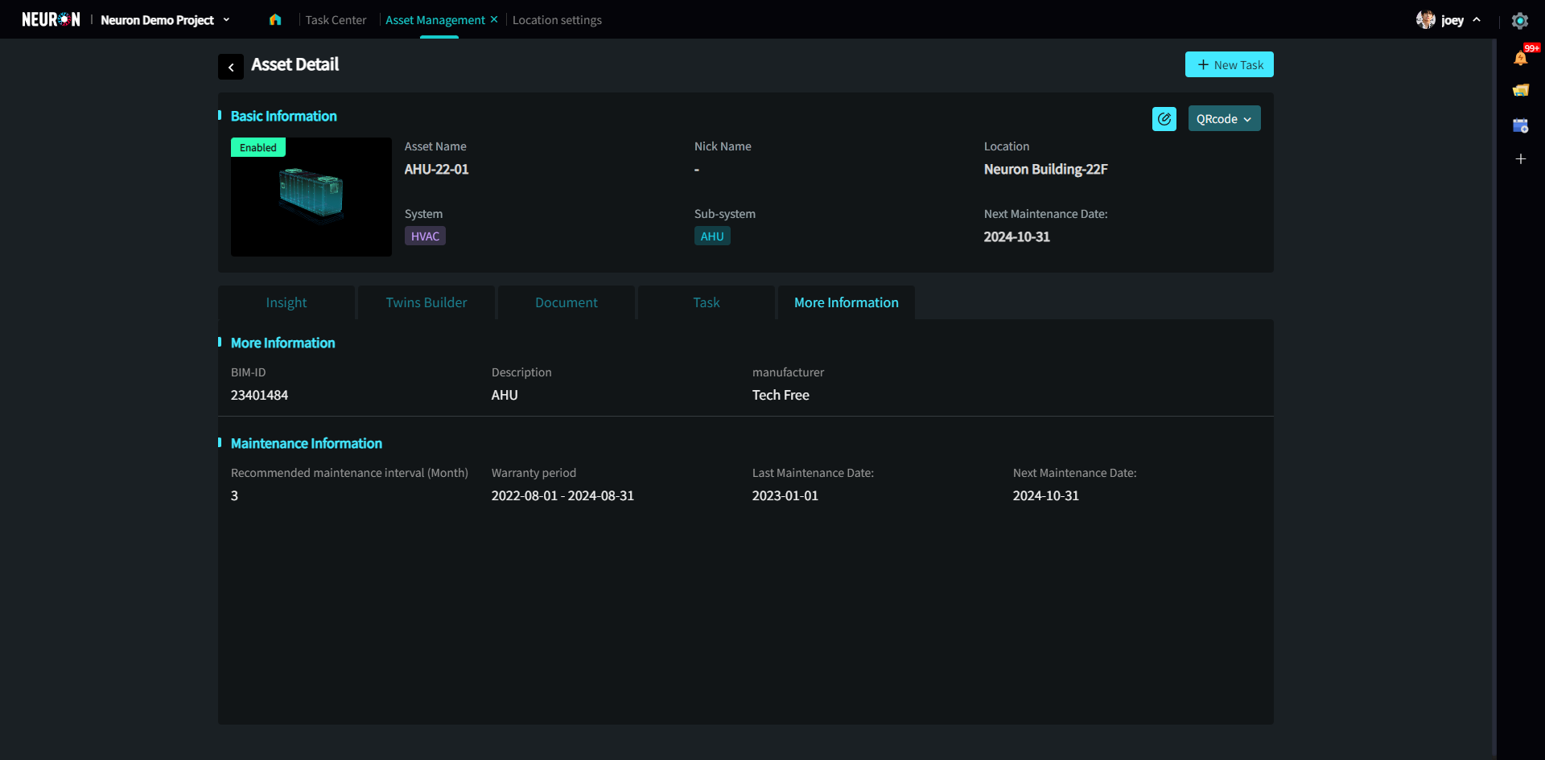Open the home page icon

point(275,19)
